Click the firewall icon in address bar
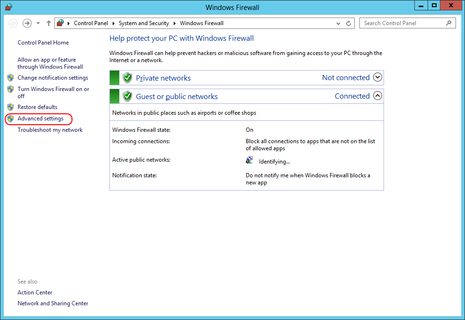The width and height of the screenshot is (465, 320). [60, 23]
